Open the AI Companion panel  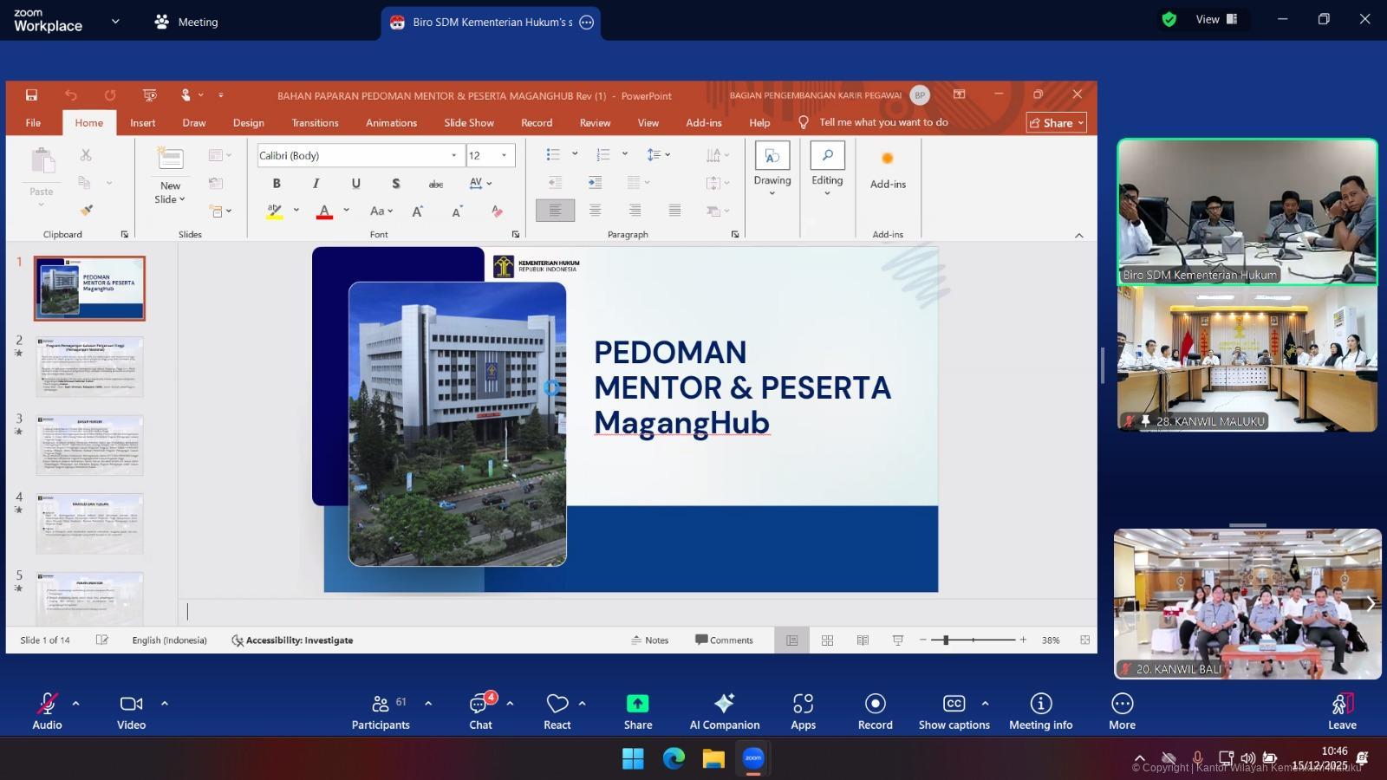click(724, 711)
